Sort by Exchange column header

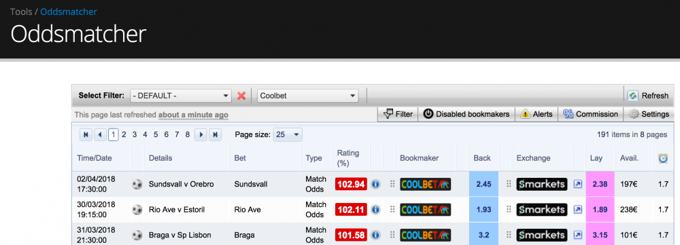[x=533, y=158]
